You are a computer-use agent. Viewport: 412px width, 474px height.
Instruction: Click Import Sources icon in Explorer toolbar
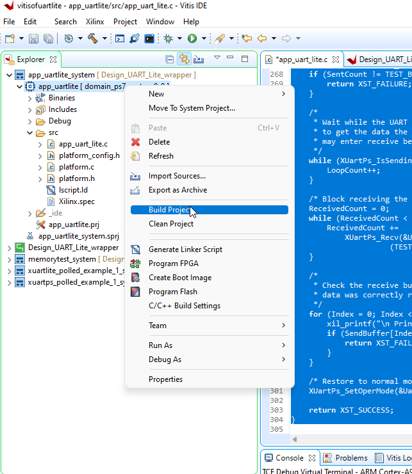pyautogui.click(x=199, y=59)
